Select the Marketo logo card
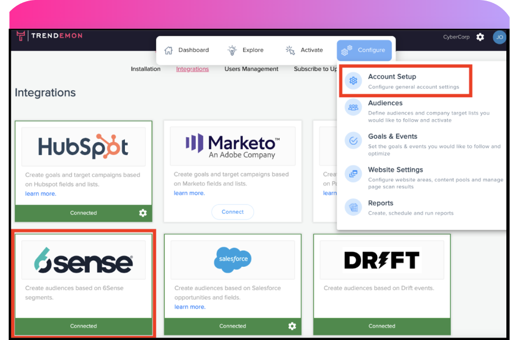This screenshot has height=340, width=515. 233,146
